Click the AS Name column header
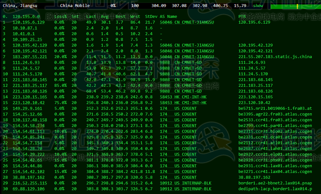321x194 pixels. [168, 16]
